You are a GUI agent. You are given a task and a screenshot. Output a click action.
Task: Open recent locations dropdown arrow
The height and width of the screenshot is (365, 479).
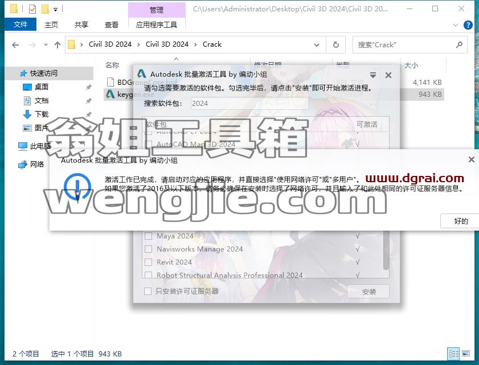click(46, 44)
